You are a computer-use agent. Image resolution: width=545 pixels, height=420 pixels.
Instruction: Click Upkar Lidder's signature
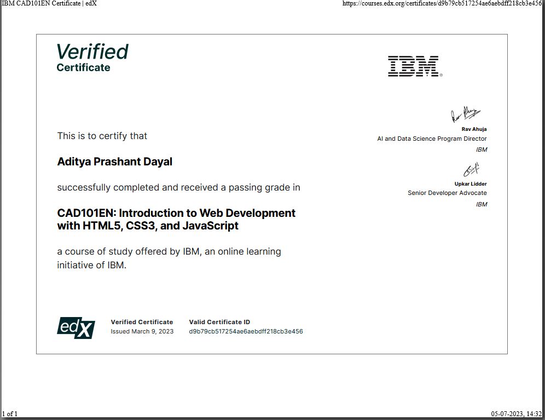tap(471, 169)
